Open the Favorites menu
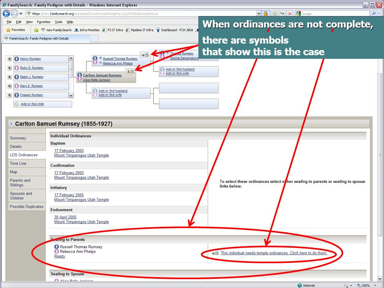The height and width of the screenshot is (288, 384). click(44, 22)
